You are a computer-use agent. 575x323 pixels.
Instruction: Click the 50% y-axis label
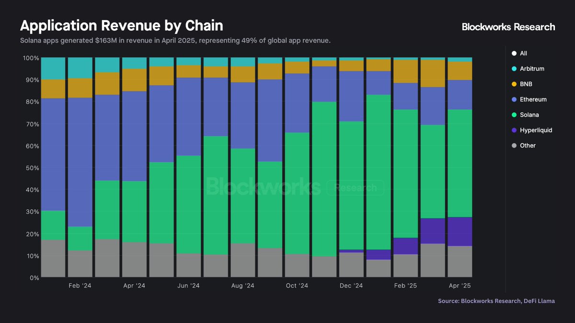click(32, 168)
